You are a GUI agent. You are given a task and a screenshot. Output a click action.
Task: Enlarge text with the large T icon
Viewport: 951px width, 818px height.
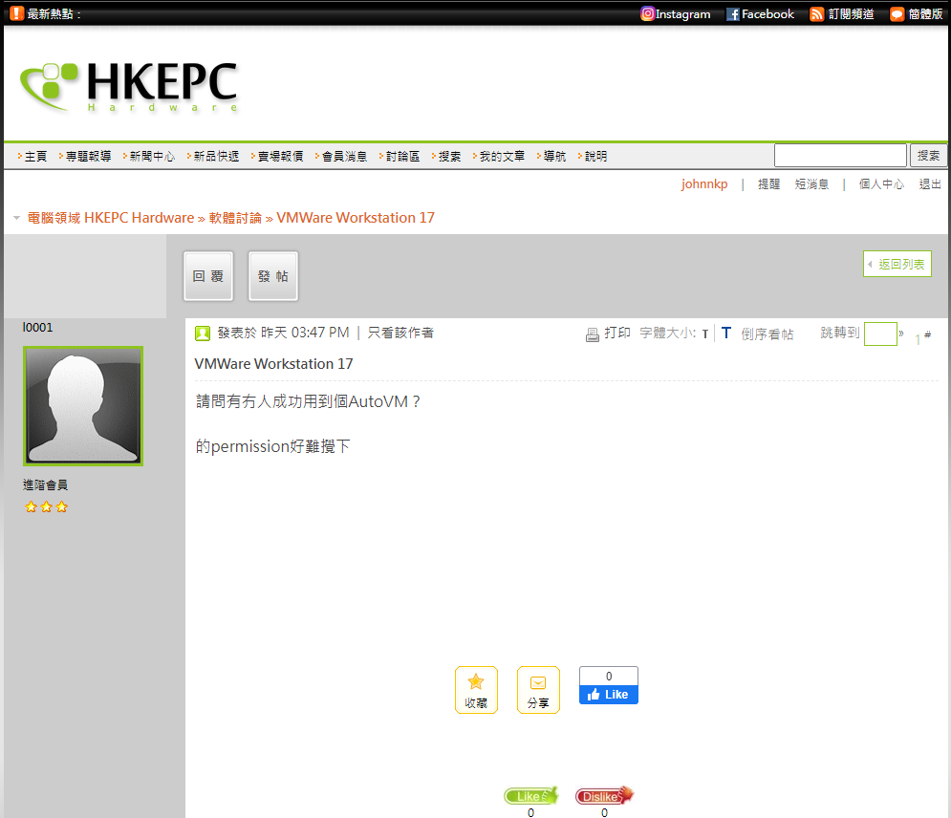click(726, 333)
